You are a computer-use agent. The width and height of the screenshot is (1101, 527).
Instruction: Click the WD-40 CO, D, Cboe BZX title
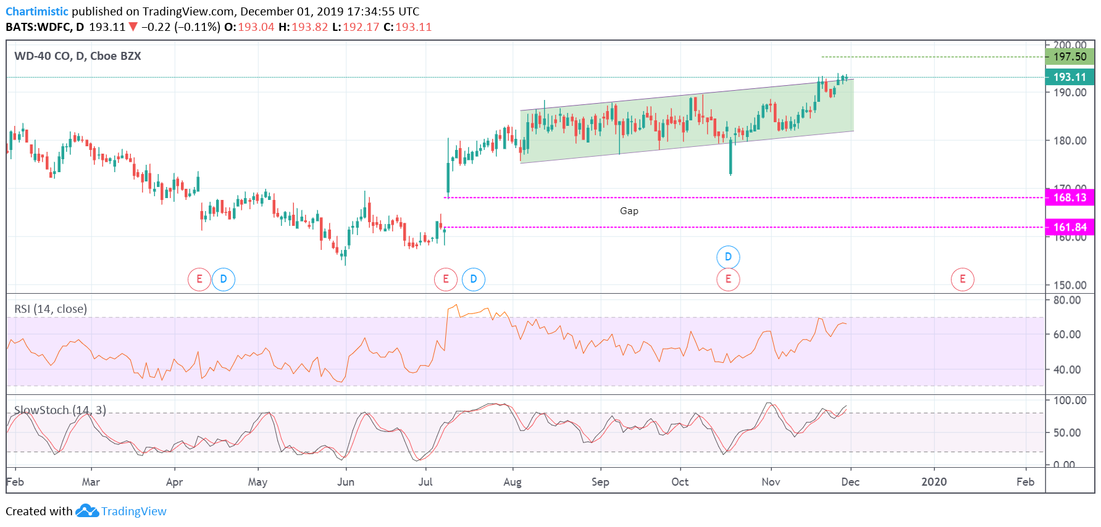[x=78, y=56]
